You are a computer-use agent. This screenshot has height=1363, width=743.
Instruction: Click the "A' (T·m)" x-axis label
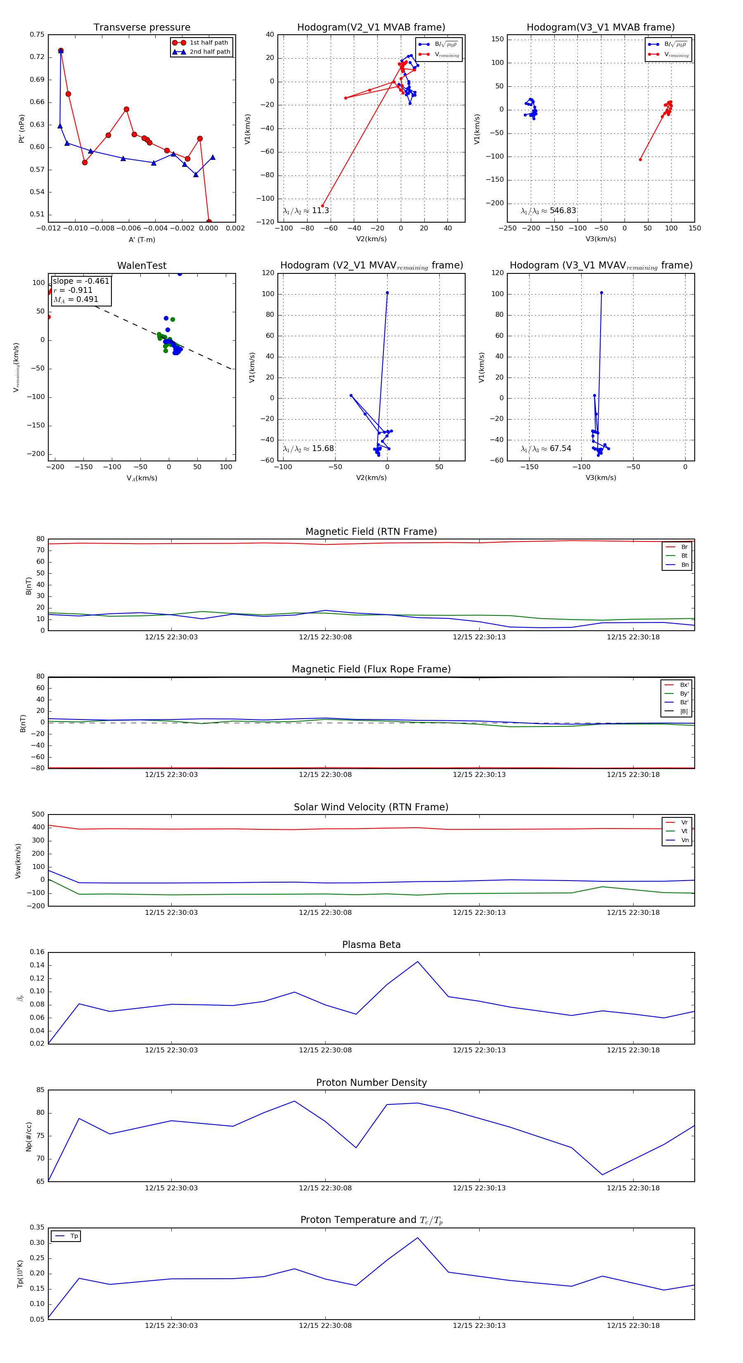(x=142, y=240)
